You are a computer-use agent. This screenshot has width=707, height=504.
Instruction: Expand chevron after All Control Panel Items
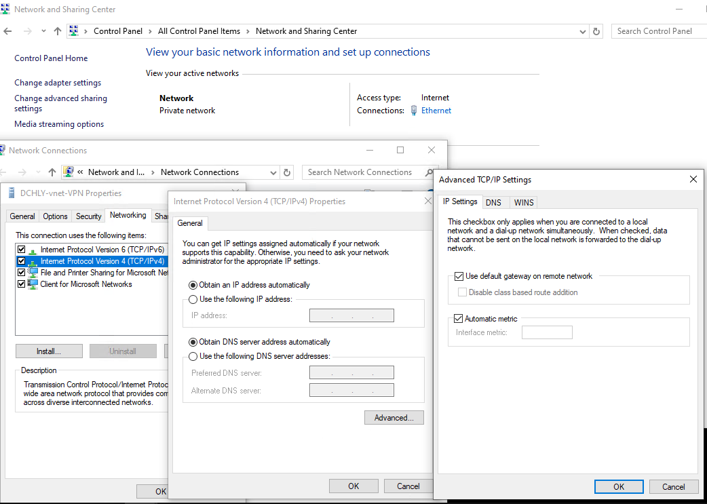(x=248, y=31)
